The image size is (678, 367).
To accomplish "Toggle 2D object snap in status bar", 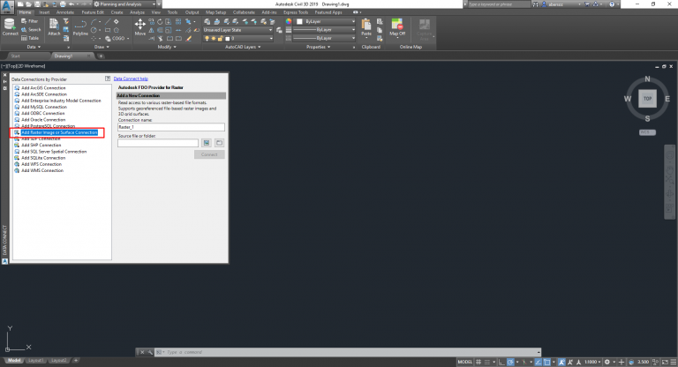I will click(547, 362).
